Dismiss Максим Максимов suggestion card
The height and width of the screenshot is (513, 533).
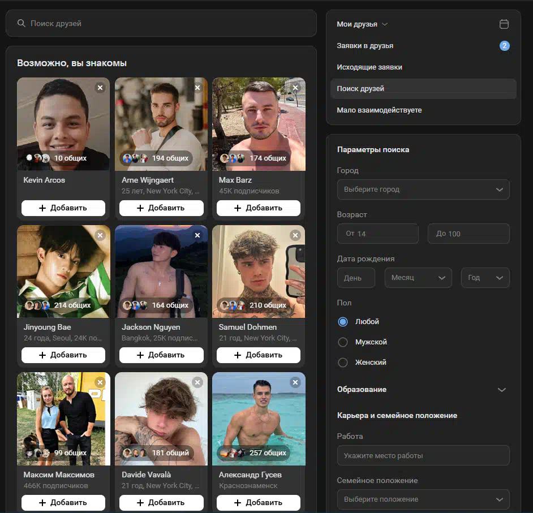coord(100,382)
